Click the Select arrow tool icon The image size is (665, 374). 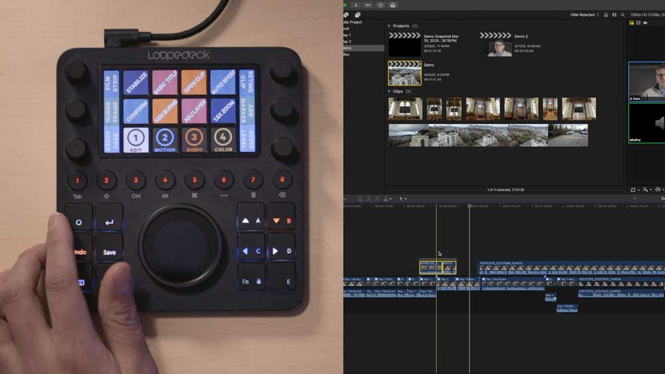[401, 199]
